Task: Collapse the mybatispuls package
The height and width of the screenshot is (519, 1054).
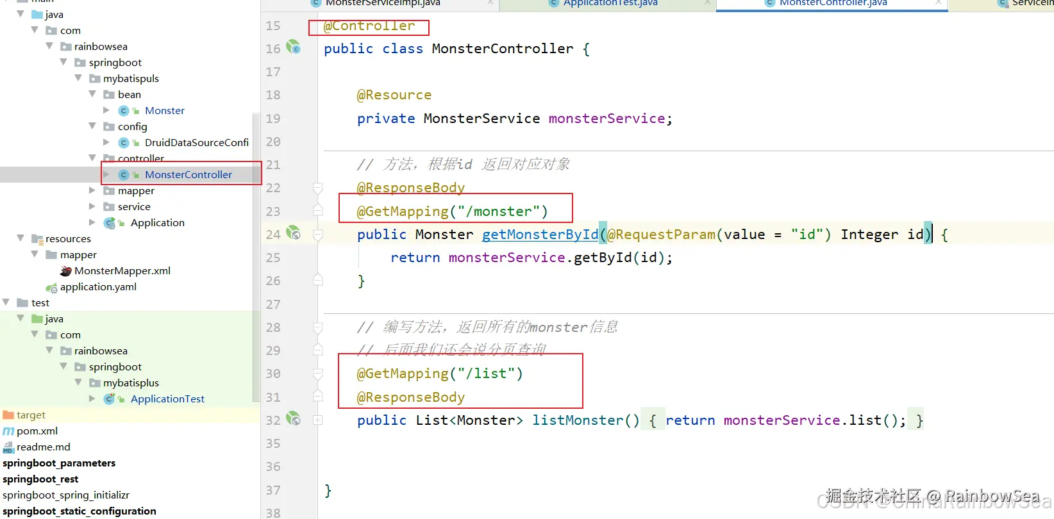Action: [x=78, y=78]
